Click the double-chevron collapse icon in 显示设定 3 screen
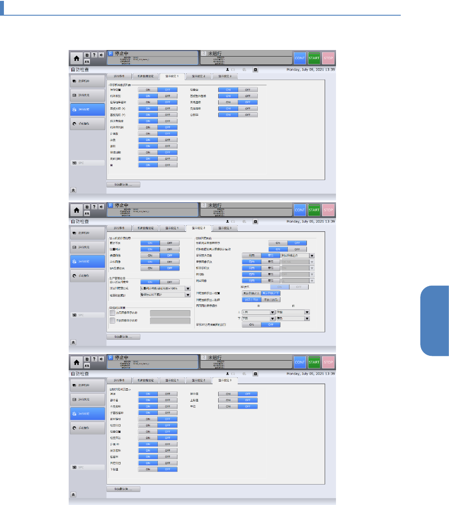The width and height of the screenshot is (449, 505). pyautogui.click(x=73, y=495)
